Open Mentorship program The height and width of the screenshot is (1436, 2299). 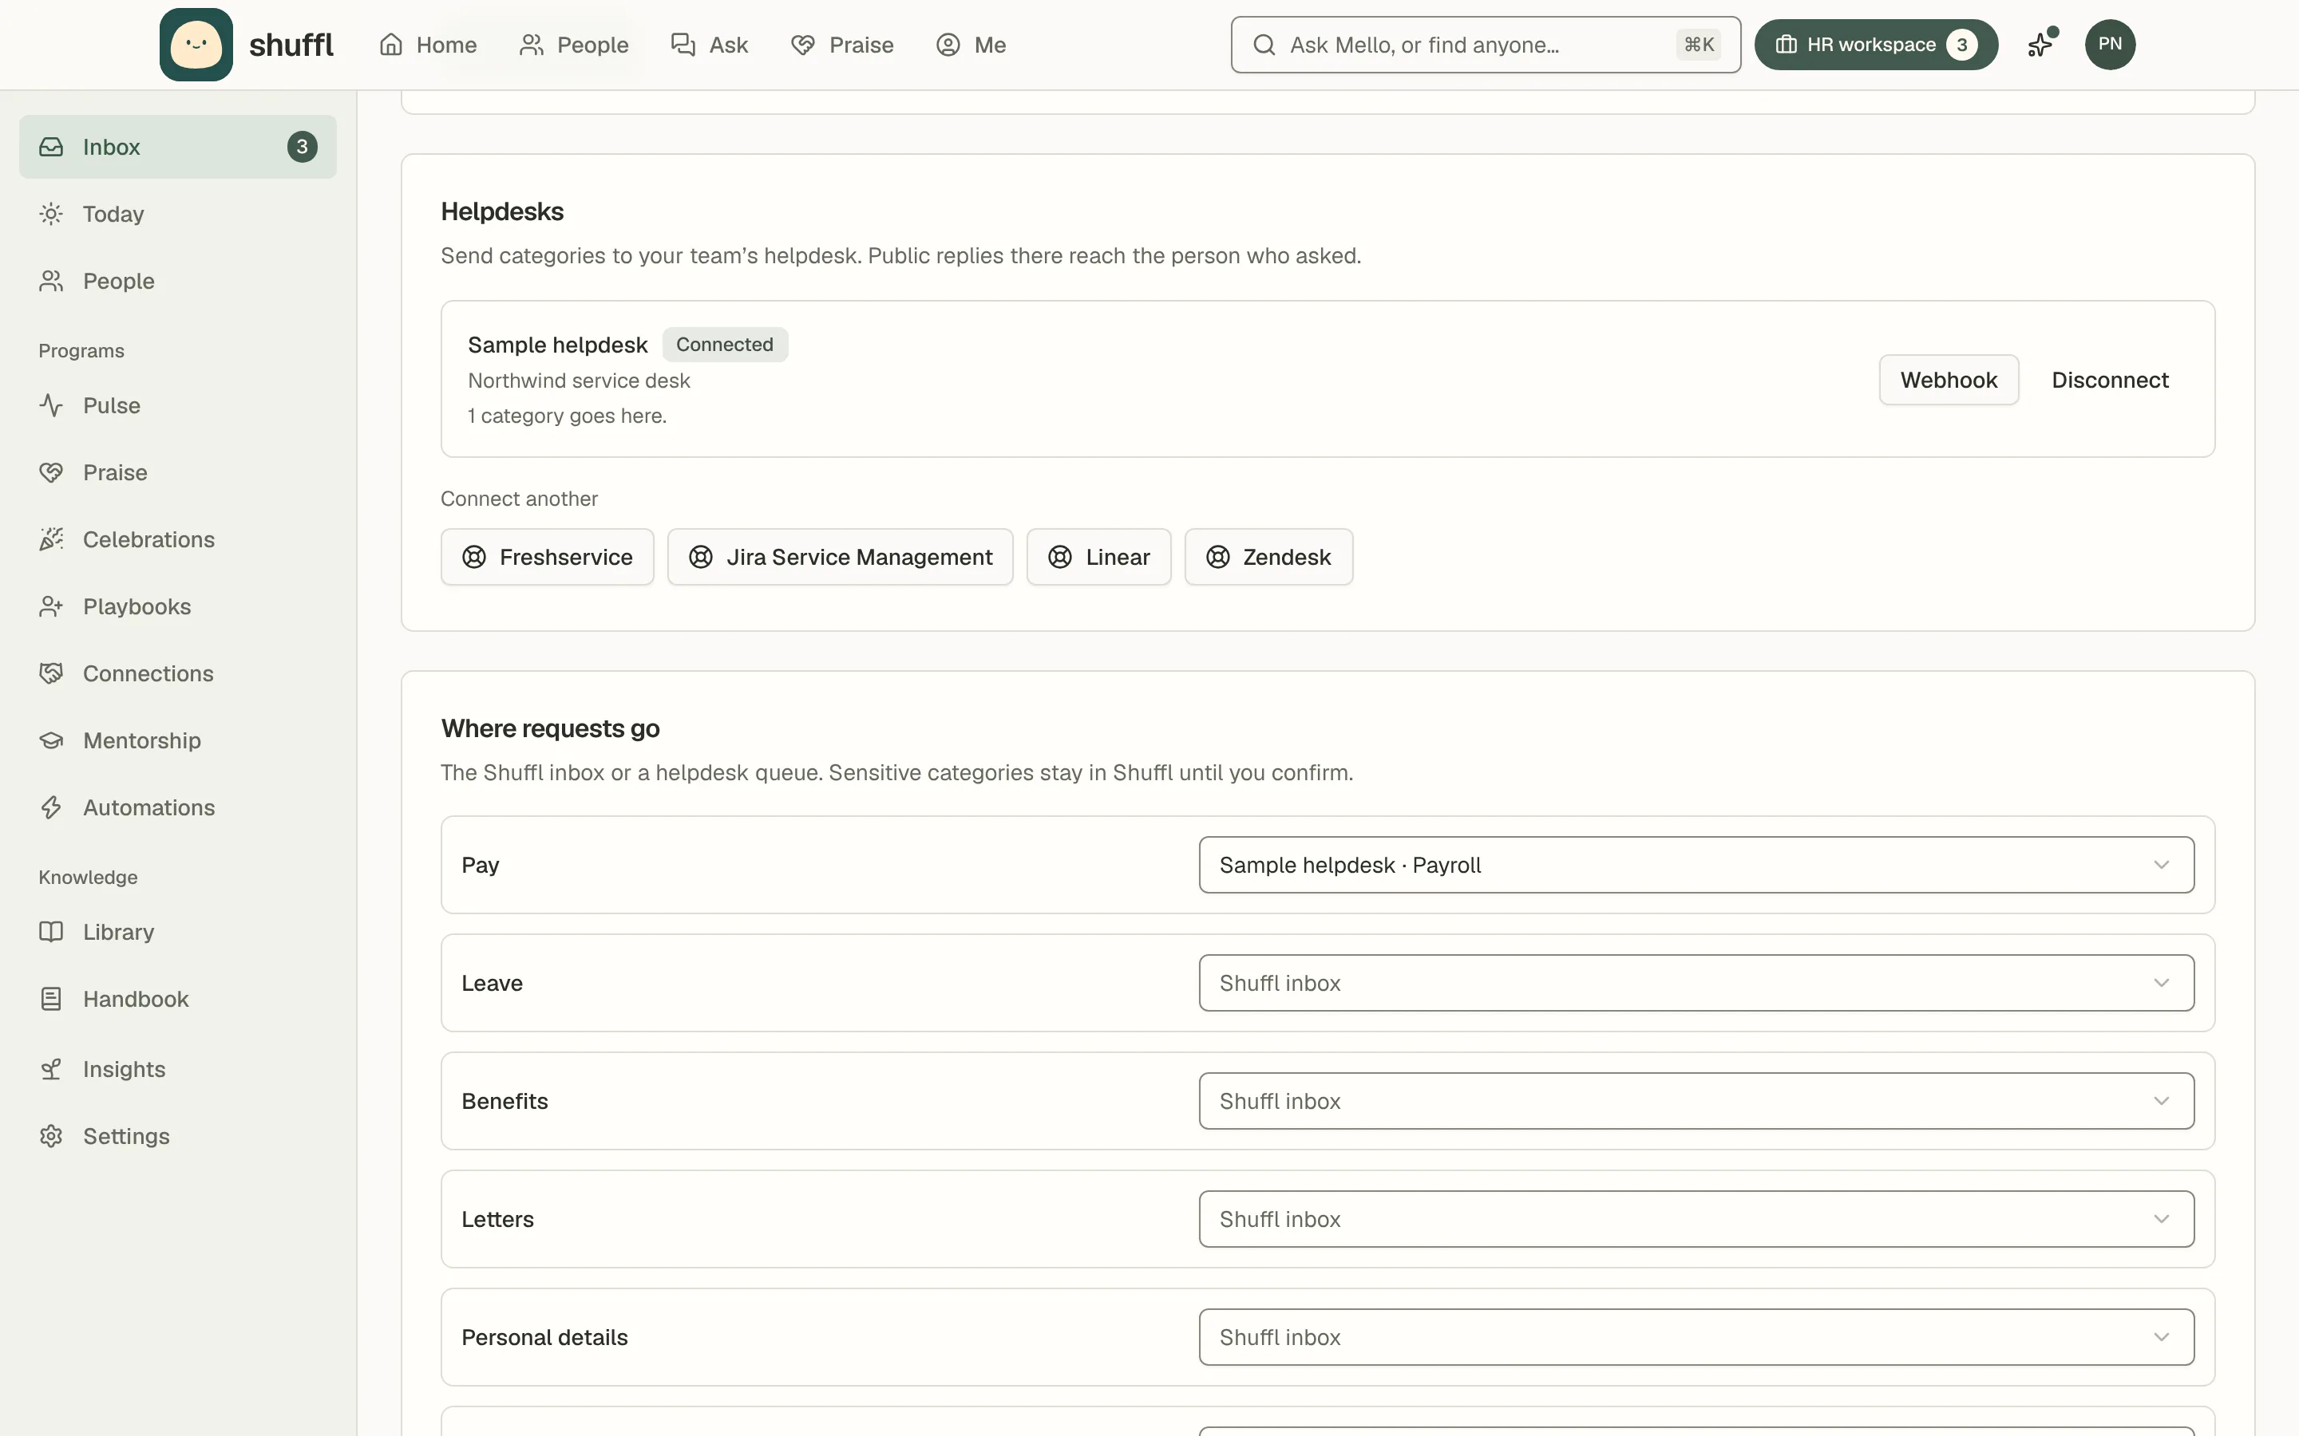click(x=178, y=741)
